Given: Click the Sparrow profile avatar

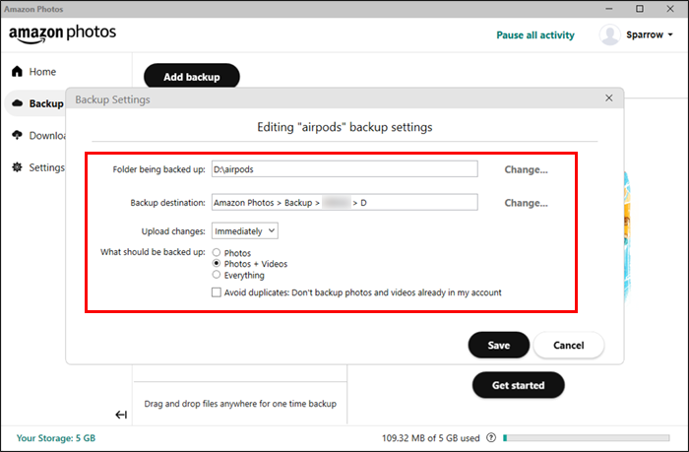Looking at the screenshot, I should (609, 34).
